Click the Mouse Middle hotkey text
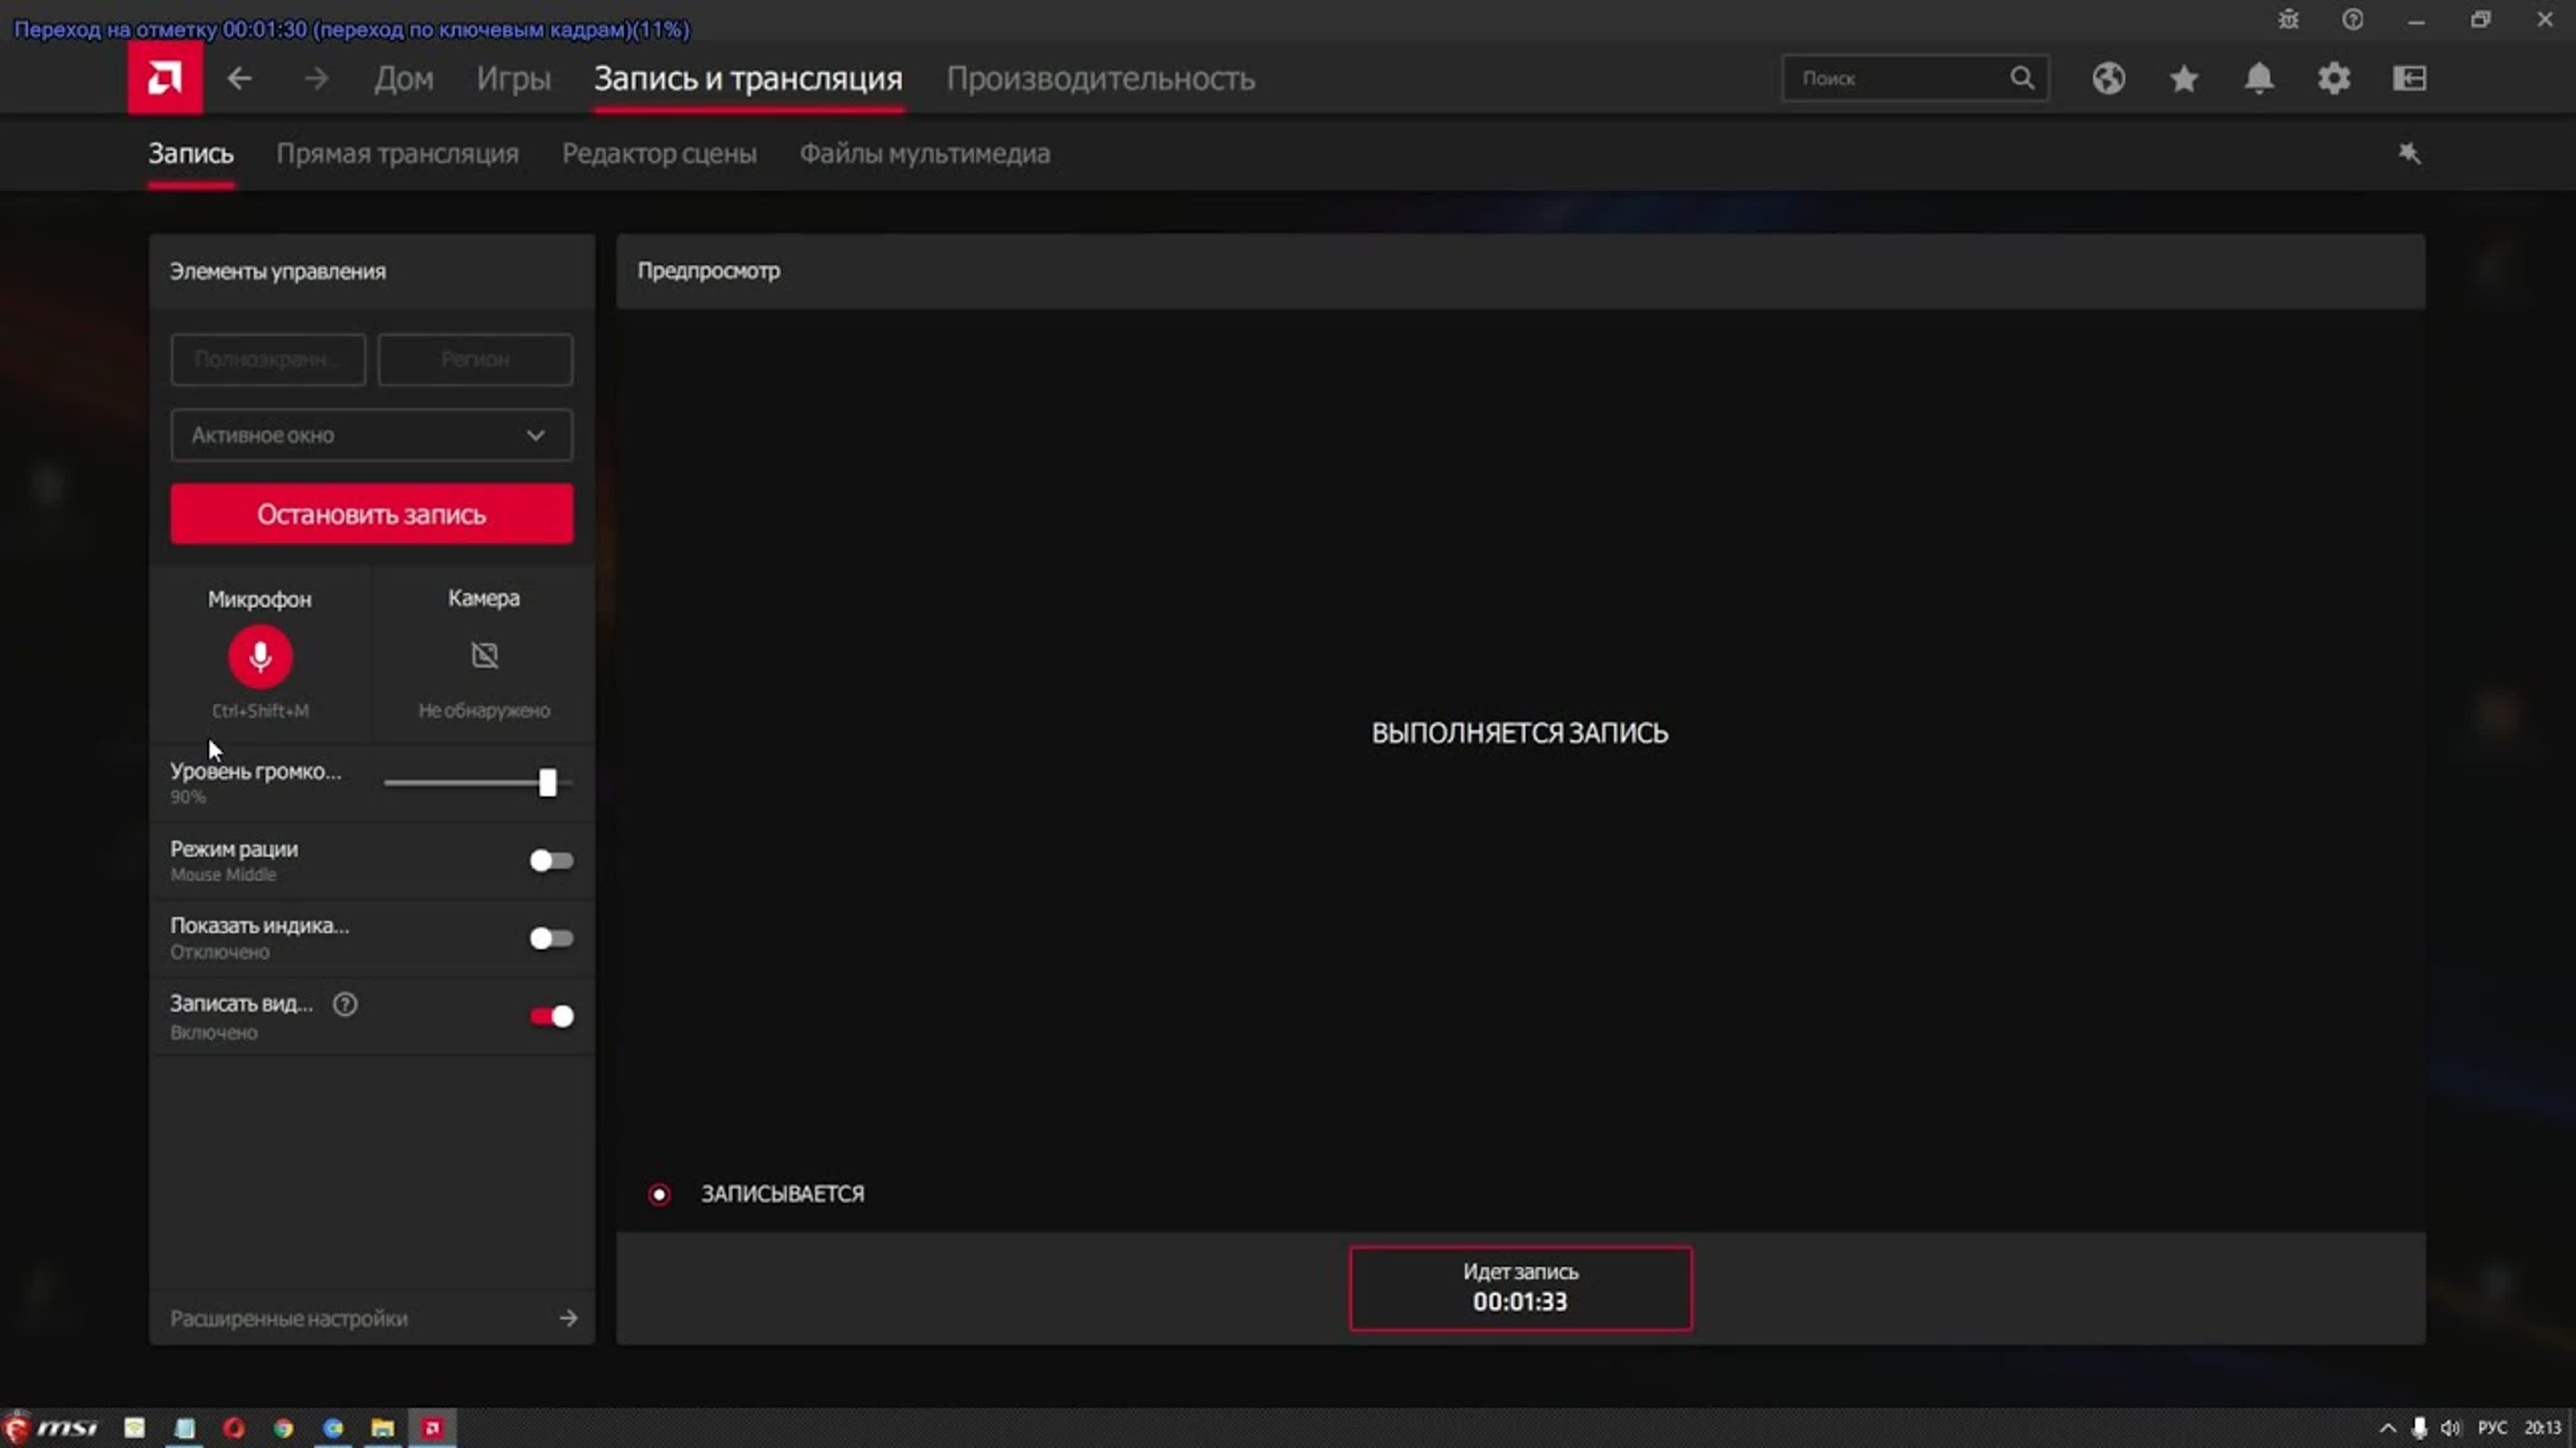Viewport: 2576px width, 1448px height. point(223,874)
